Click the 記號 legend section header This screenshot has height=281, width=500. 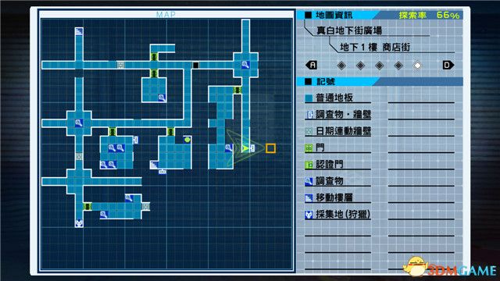pos(325,81)
